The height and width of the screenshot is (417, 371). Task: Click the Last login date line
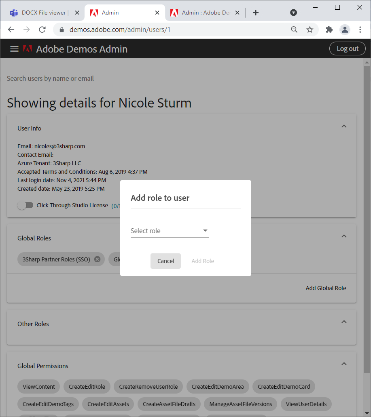(x=62, y=180)
